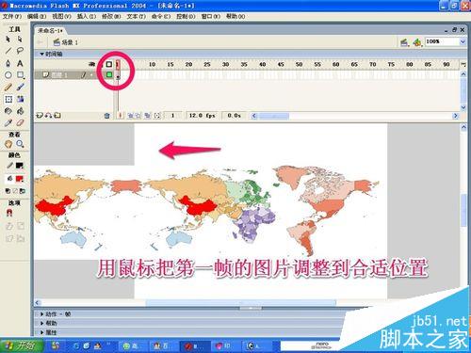Click the modify onion markers button
471x353 pixels.
pyautogui.click(x=157, y=116)
